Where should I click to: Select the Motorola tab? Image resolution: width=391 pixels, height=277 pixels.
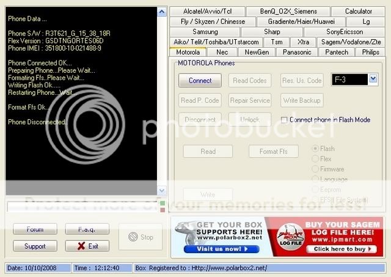(188, 52)
